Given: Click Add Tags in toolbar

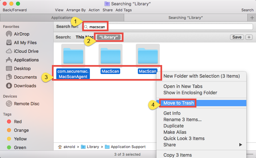Looking at the screenshot, I should click(124, 10).
